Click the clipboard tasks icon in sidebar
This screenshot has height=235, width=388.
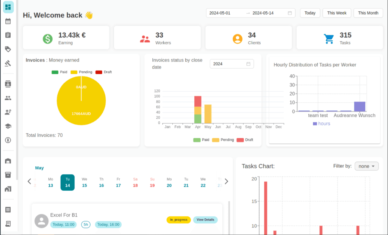coord(8,35)
